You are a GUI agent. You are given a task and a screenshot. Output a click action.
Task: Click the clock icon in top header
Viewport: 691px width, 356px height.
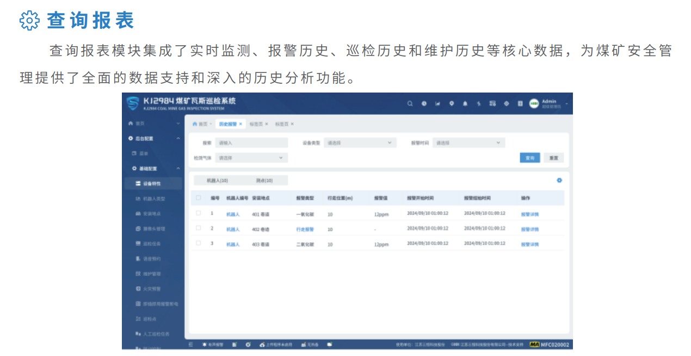click(424, 103)
